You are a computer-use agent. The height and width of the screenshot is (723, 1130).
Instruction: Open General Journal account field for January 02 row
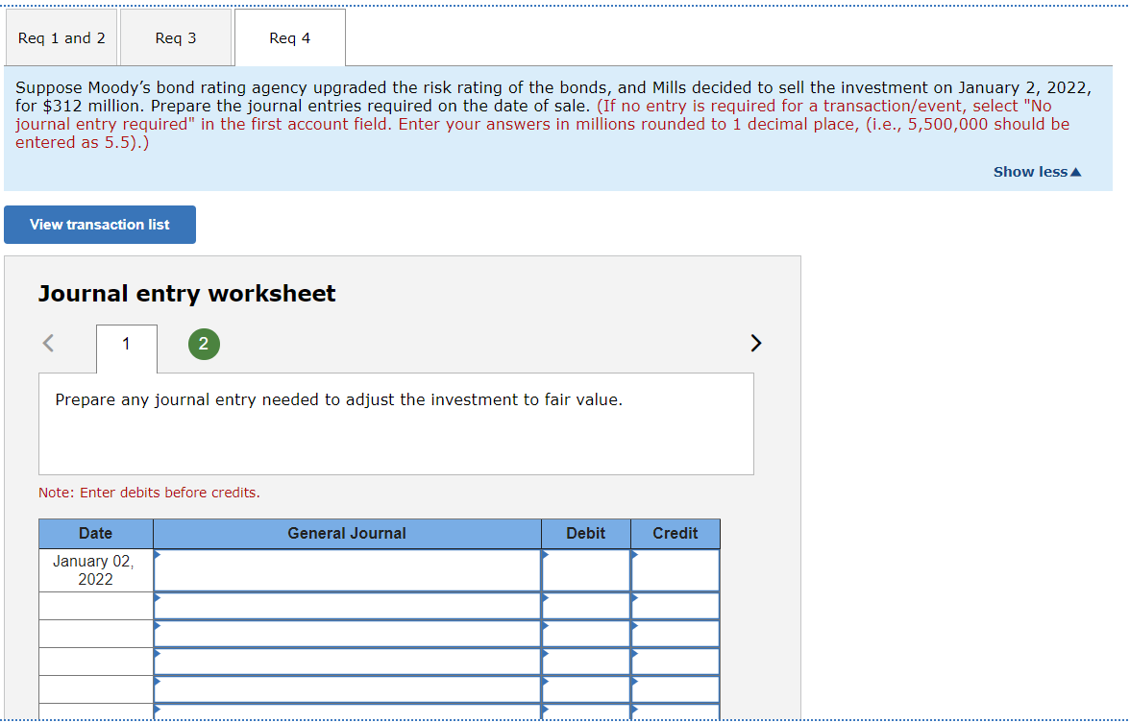point(348,570)
